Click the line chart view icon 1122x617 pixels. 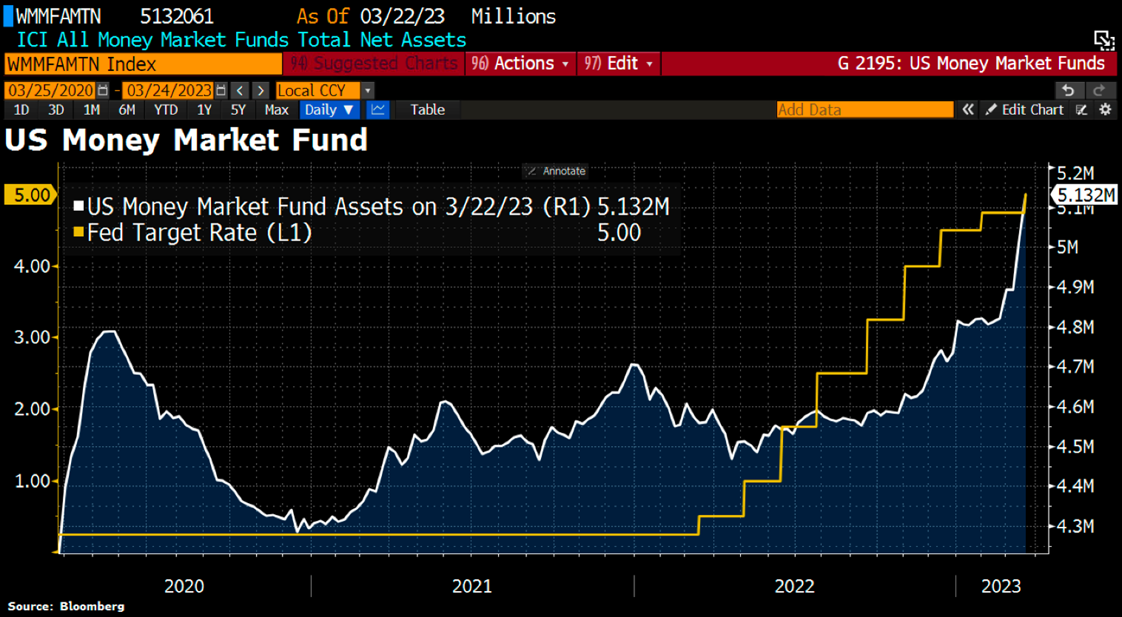point(377,109)
